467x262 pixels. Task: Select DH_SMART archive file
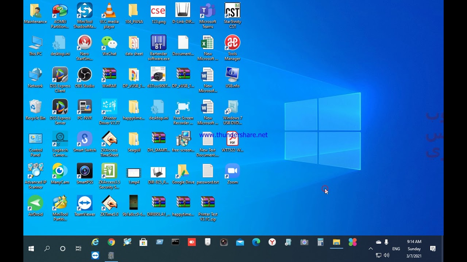click(x=158, y=142)
